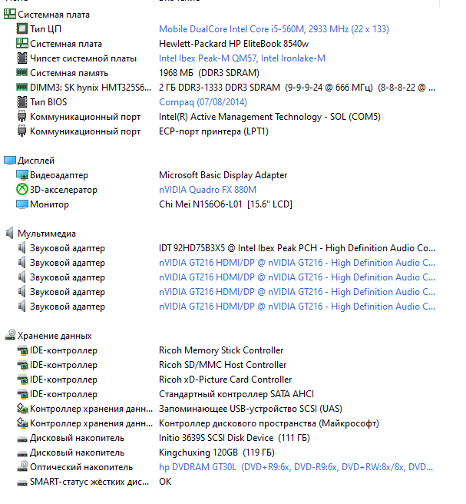Select the DIMM3: SK hynix label
466x504 pixels.
91,88
